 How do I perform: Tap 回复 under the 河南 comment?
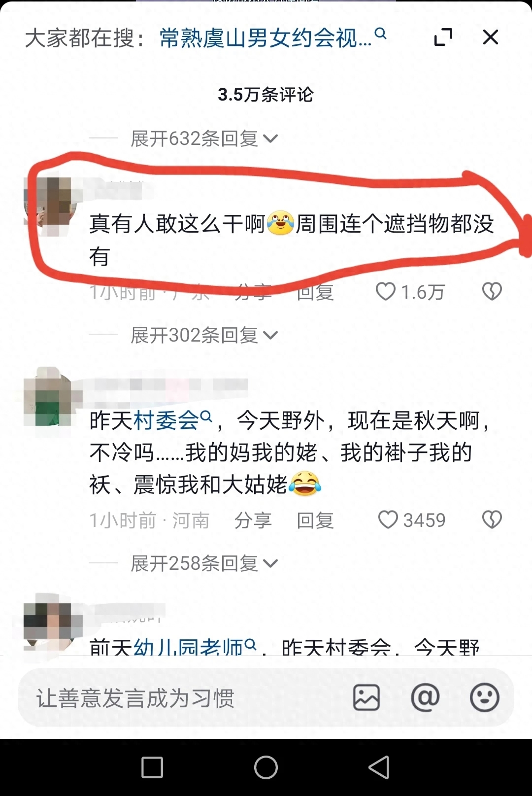point(315,520)
